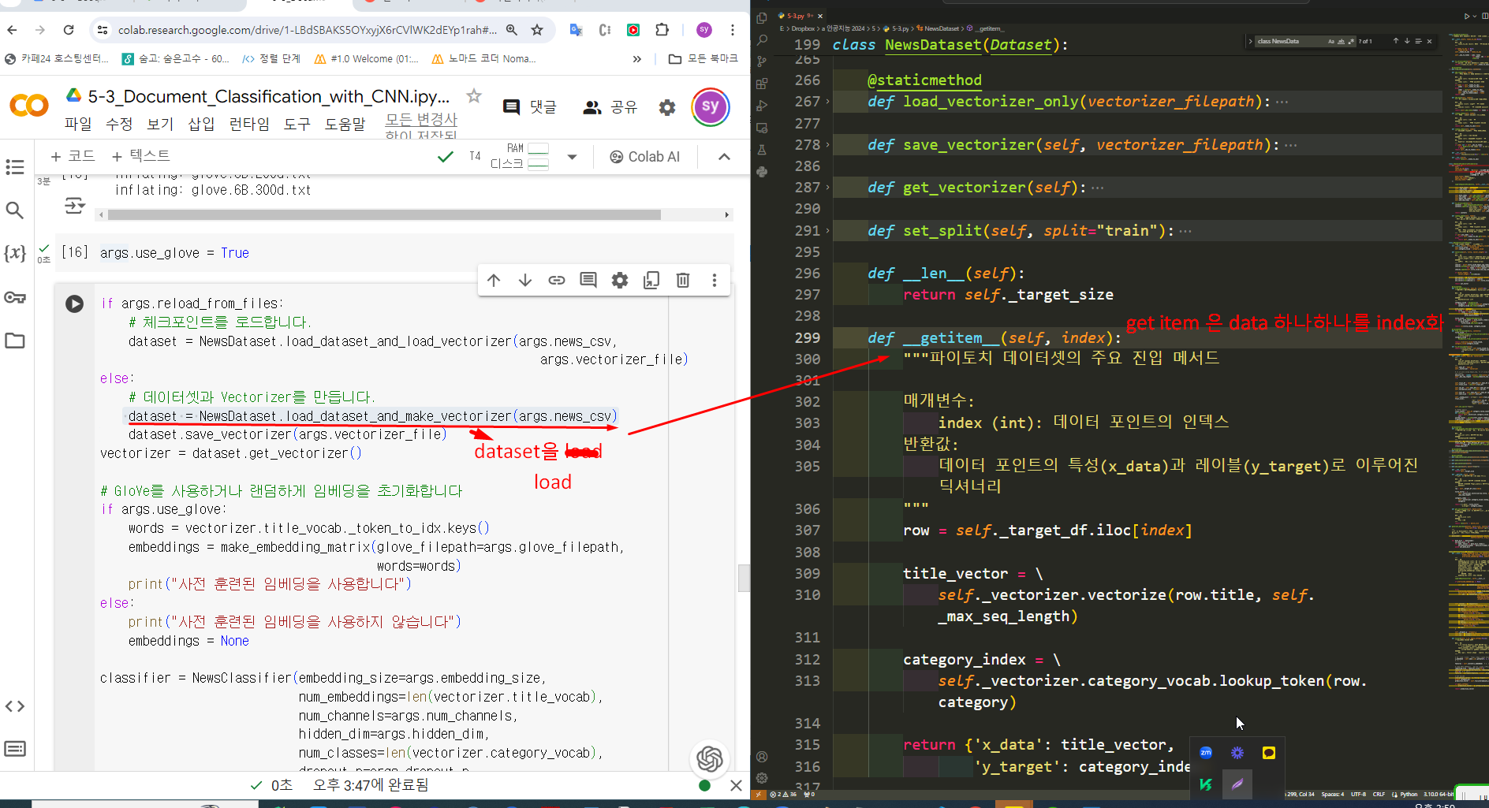Image resolution: width=1489 pixels, height=808 pixels.
Task: Unfold set_split at line 291
Action: pos(827,231)
